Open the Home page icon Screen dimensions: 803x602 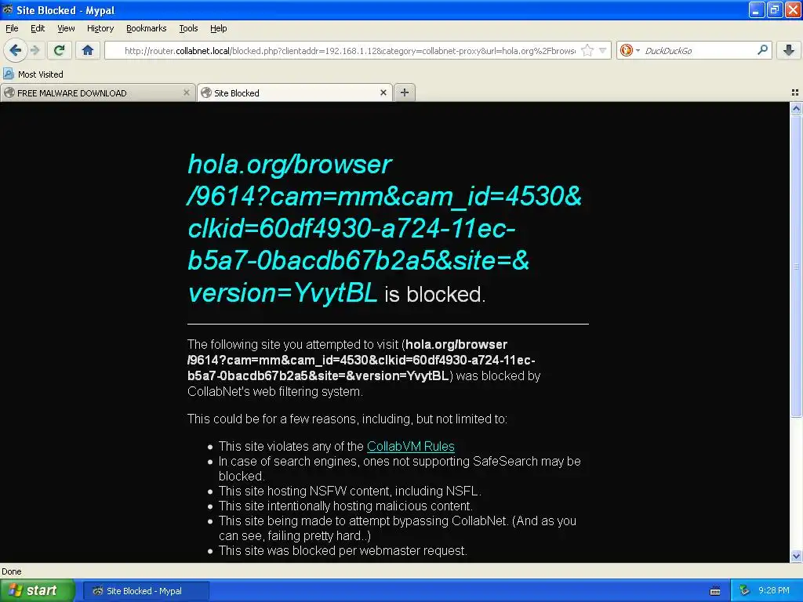(88, 50)
